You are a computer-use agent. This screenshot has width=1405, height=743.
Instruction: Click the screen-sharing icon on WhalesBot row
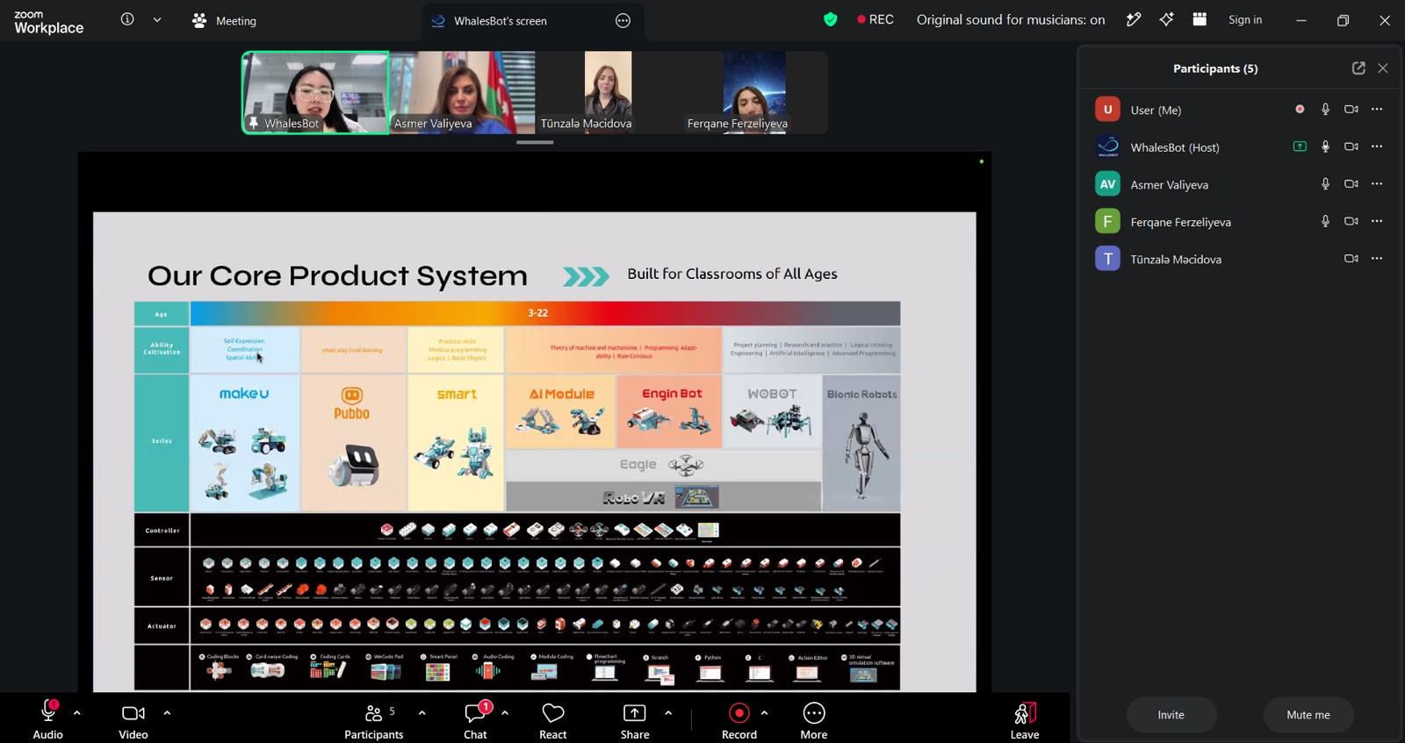click(x=1300, y=146)
